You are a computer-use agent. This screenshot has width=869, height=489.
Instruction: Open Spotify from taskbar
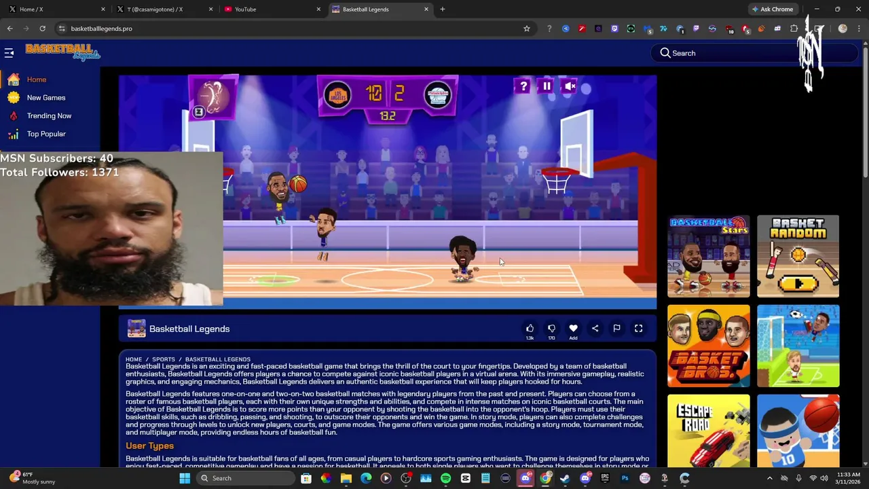point(445,478)
